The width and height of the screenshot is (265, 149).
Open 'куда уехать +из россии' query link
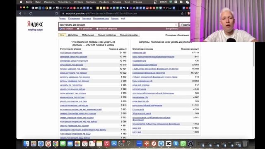click(72, 65)
